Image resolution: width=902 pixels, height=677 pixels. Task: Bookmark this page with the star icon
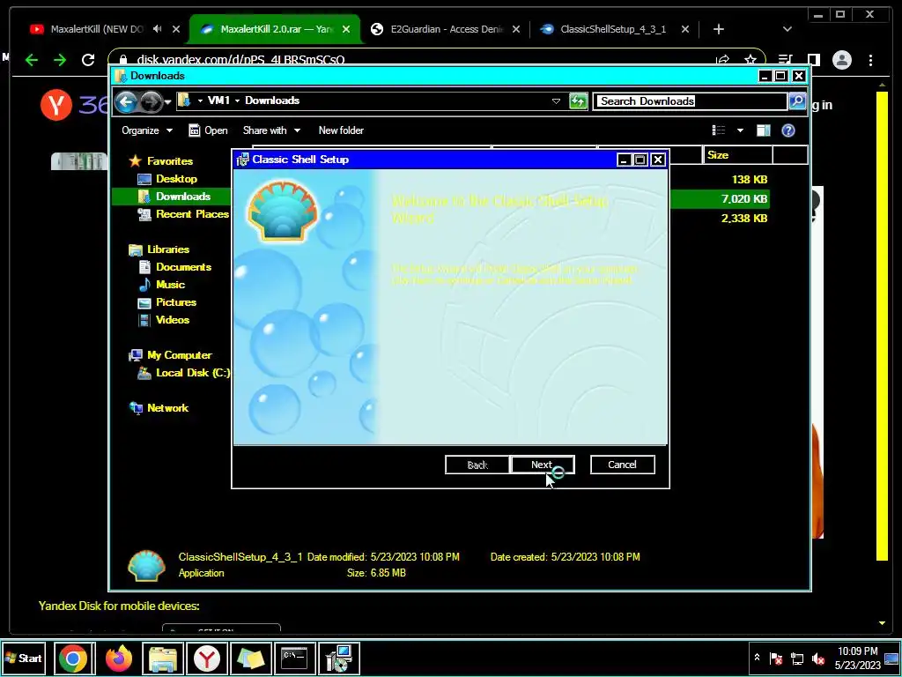pos(750,60)
